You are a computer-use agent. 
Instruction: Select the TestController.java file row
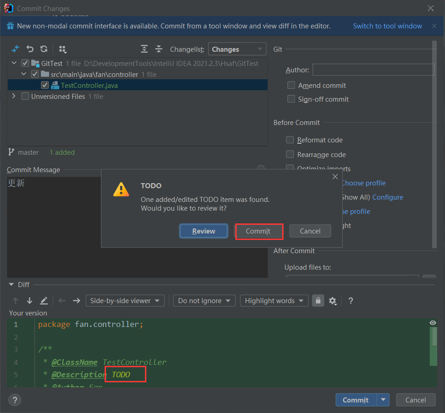137,85
